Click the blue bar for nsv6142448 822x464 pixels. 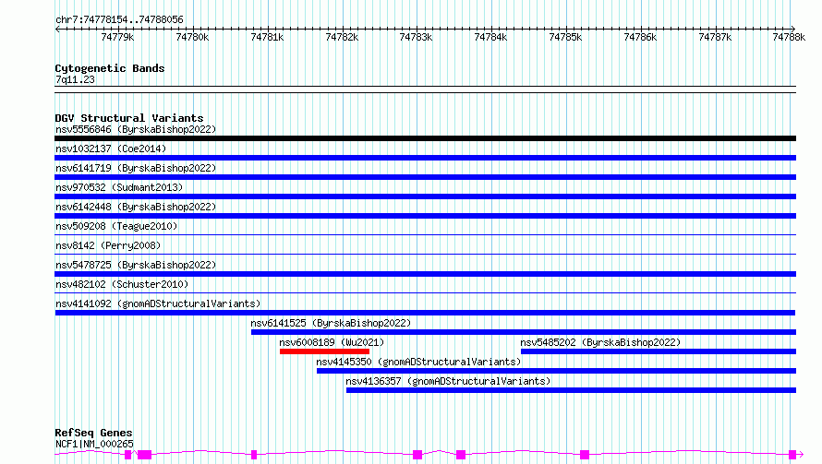point(425,216)
